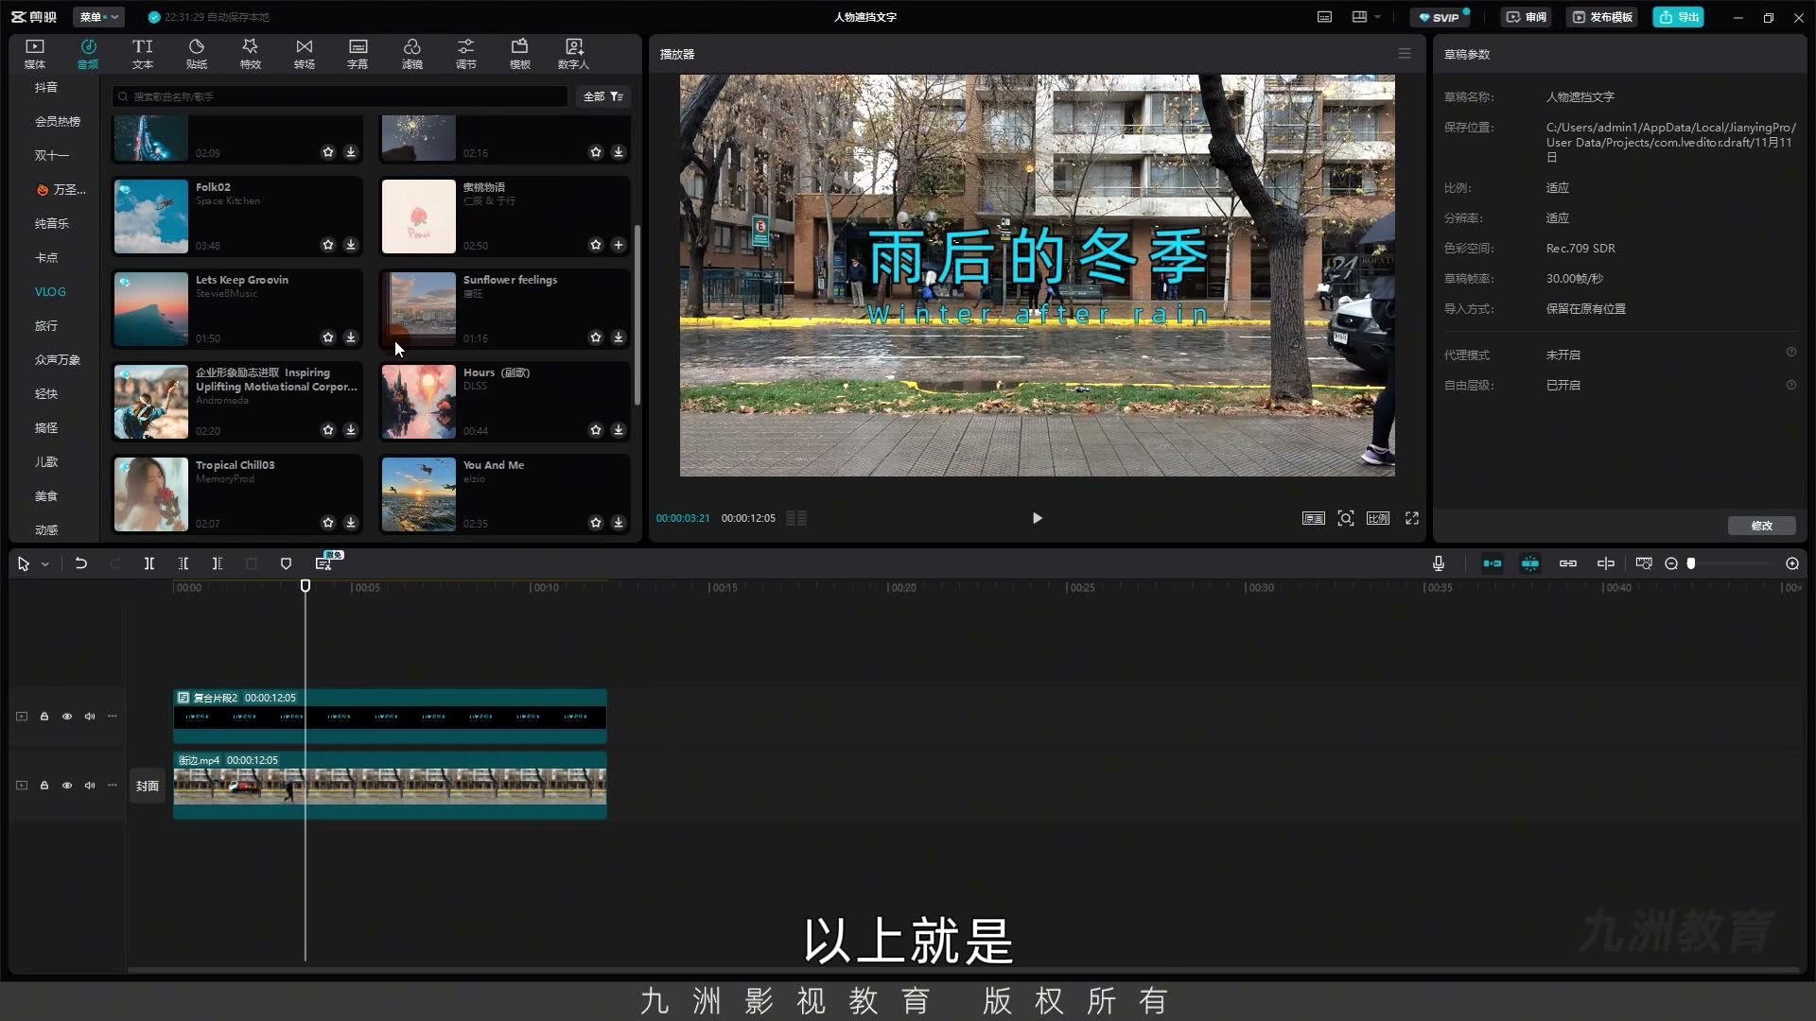
Task: Click the 修改 modify button
Action: tap(1761, 526)
